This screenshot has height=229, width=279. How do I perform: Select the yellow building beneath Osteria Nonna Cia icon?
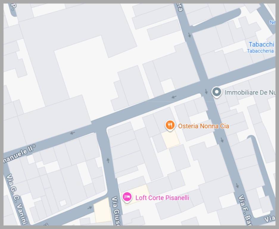pyautogui.click(x=171, y=139)
